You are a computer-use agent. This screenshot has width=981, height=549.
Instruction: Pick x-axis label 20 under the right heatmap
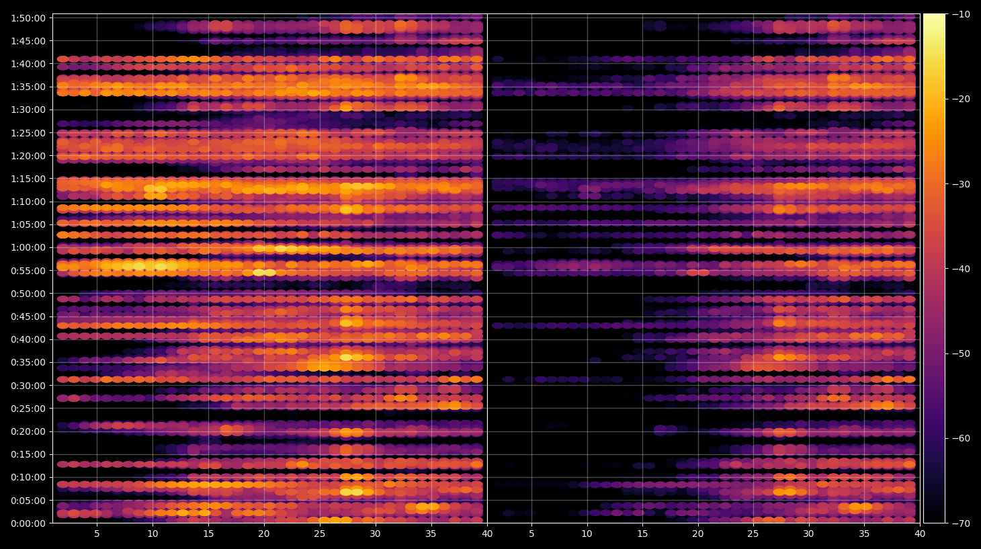click(698, 534)
